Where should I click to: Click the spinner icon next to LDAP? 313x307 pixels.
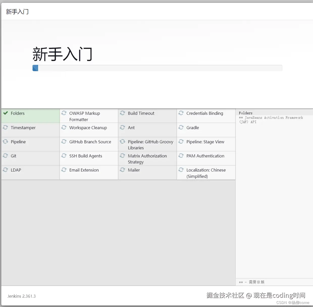pyautogui.click(x=5, y=170)
